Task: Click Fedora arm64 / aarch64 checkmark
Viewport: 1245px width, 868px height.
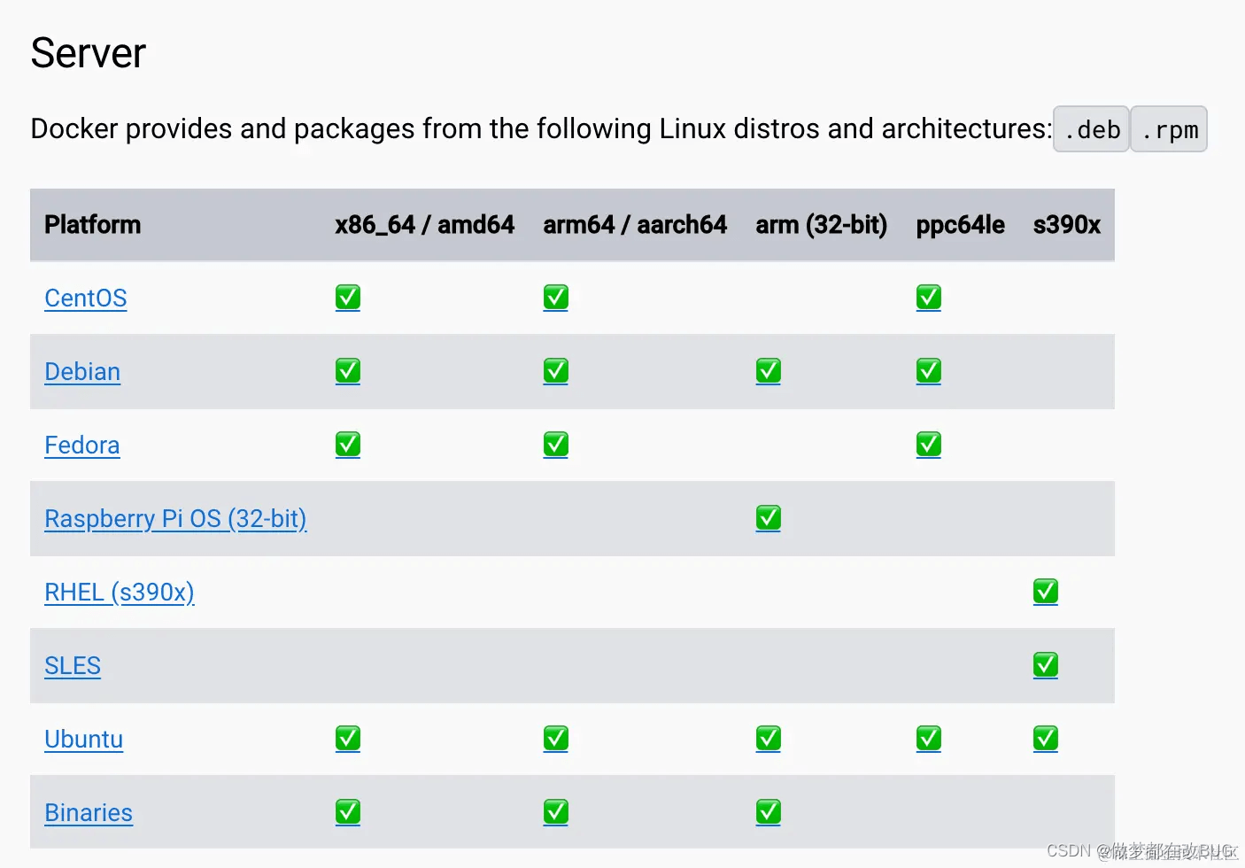Action: coord(556,445)
